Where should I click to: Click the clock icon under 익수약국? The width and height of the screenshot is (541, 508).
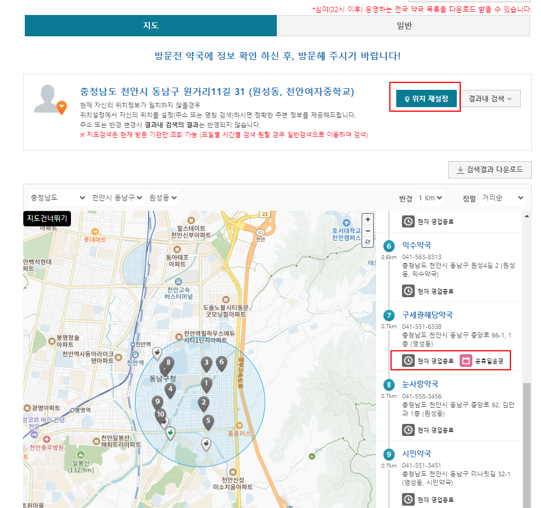click(408, 290)
